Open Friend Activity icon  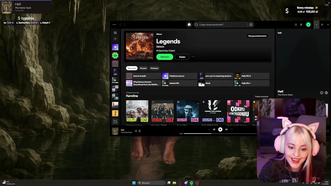click(x=301, y=25)
